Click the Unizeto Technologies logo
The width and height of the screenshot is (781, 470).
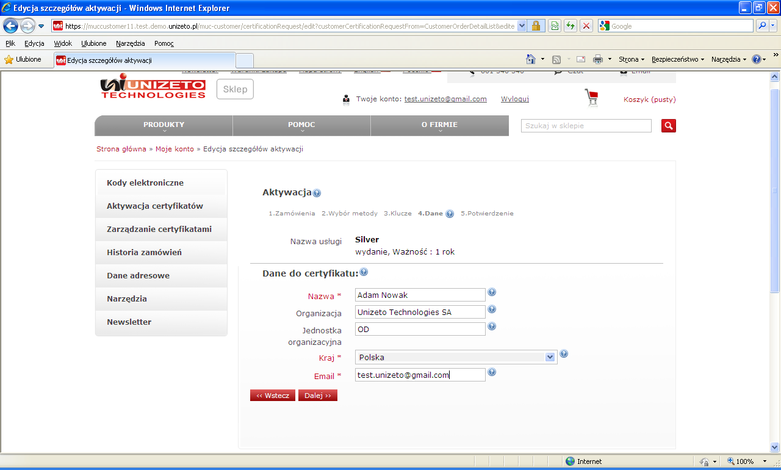tap(153, 85)
